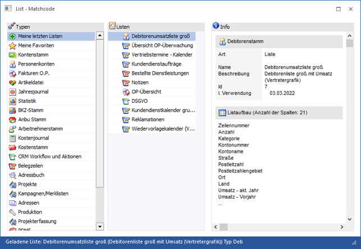The height and width of the screenshot is (249, 361).
Task: Click the OP-Übersicht list icon
Action: click(126, 92)
